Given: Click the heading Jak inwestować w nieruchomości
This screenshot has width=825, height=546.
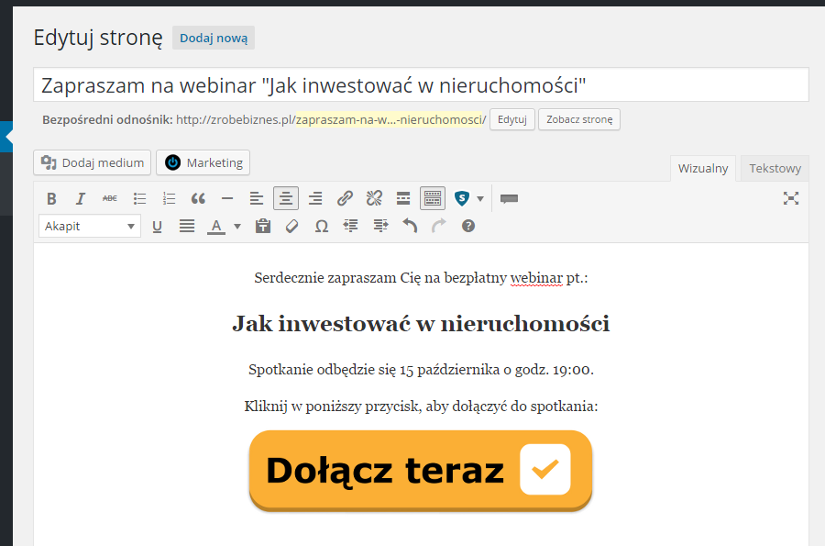Looking at the screenshot, I should coord(421,323).
